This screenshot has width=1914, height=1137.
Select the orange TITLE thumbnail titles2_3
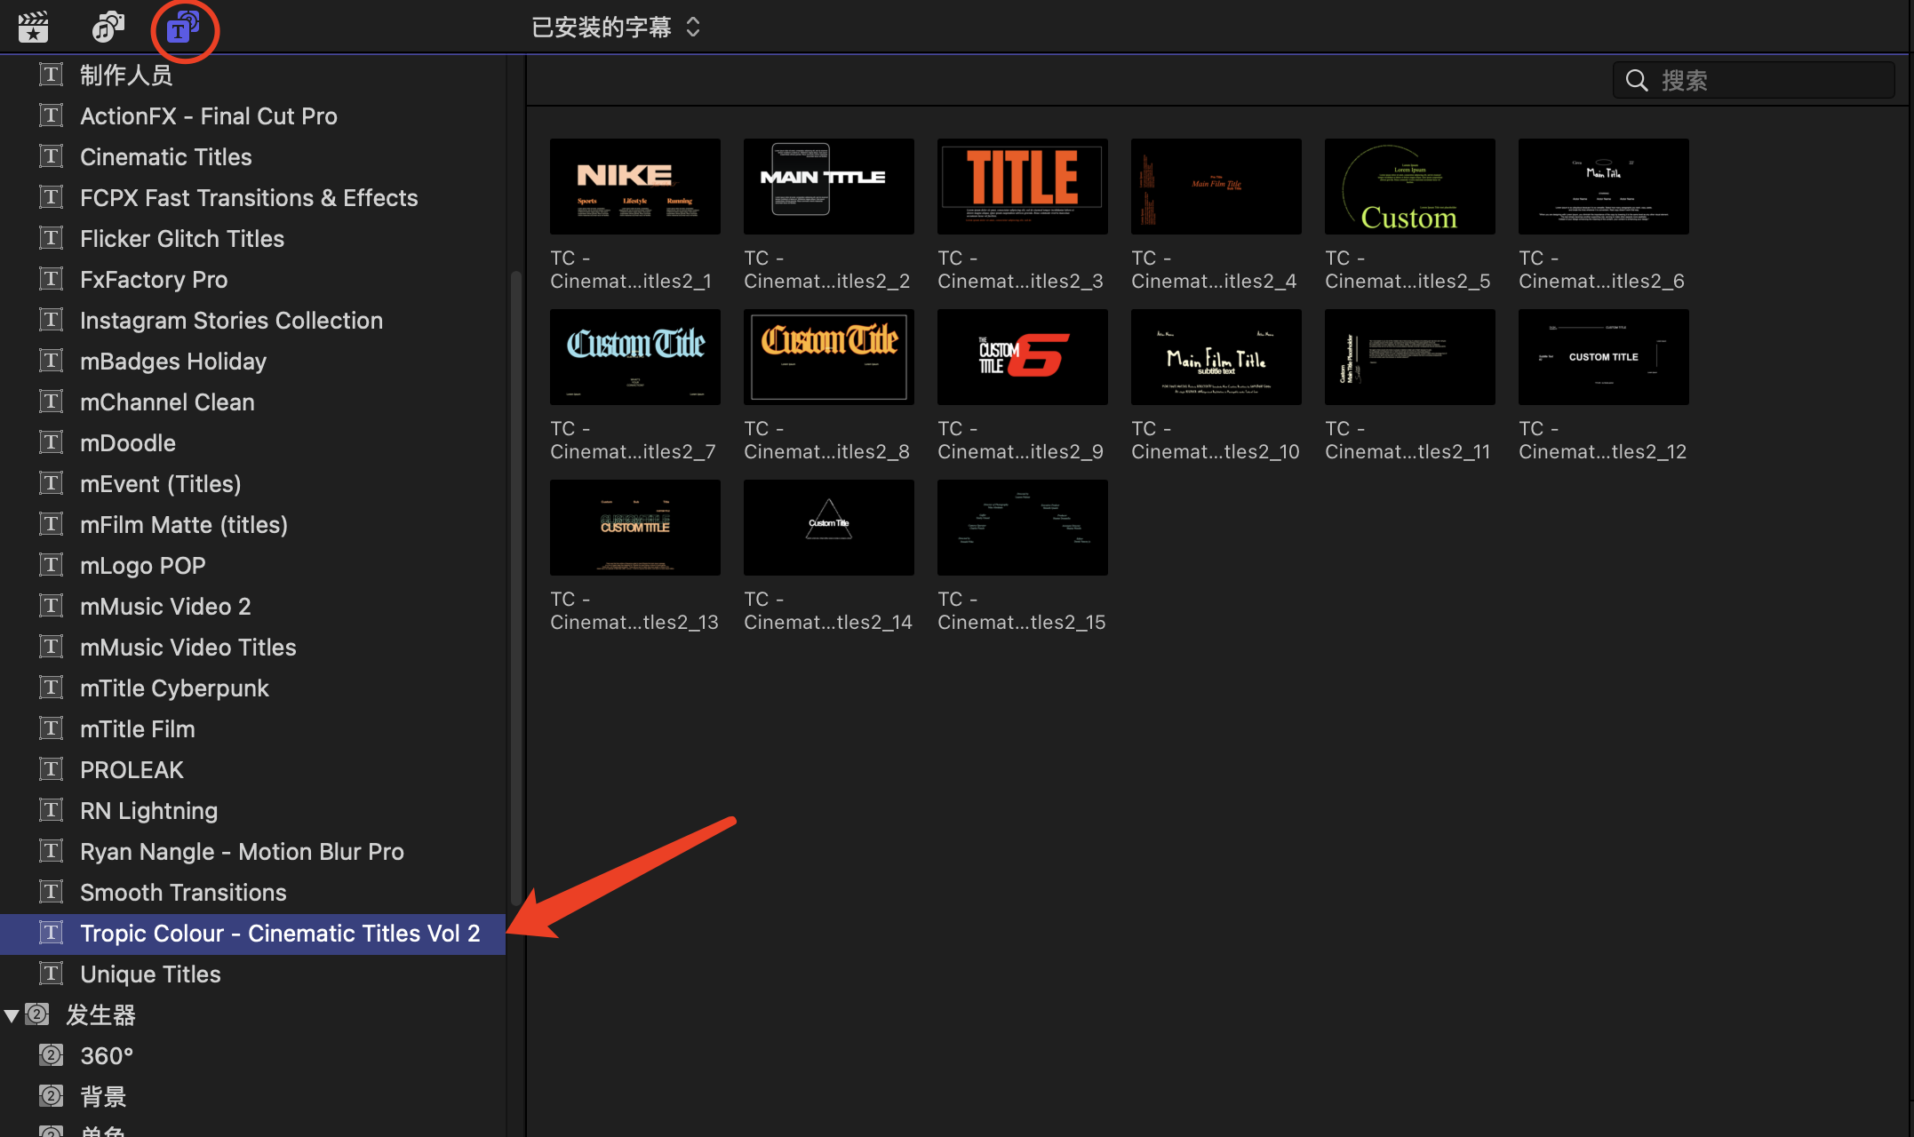1022,187
